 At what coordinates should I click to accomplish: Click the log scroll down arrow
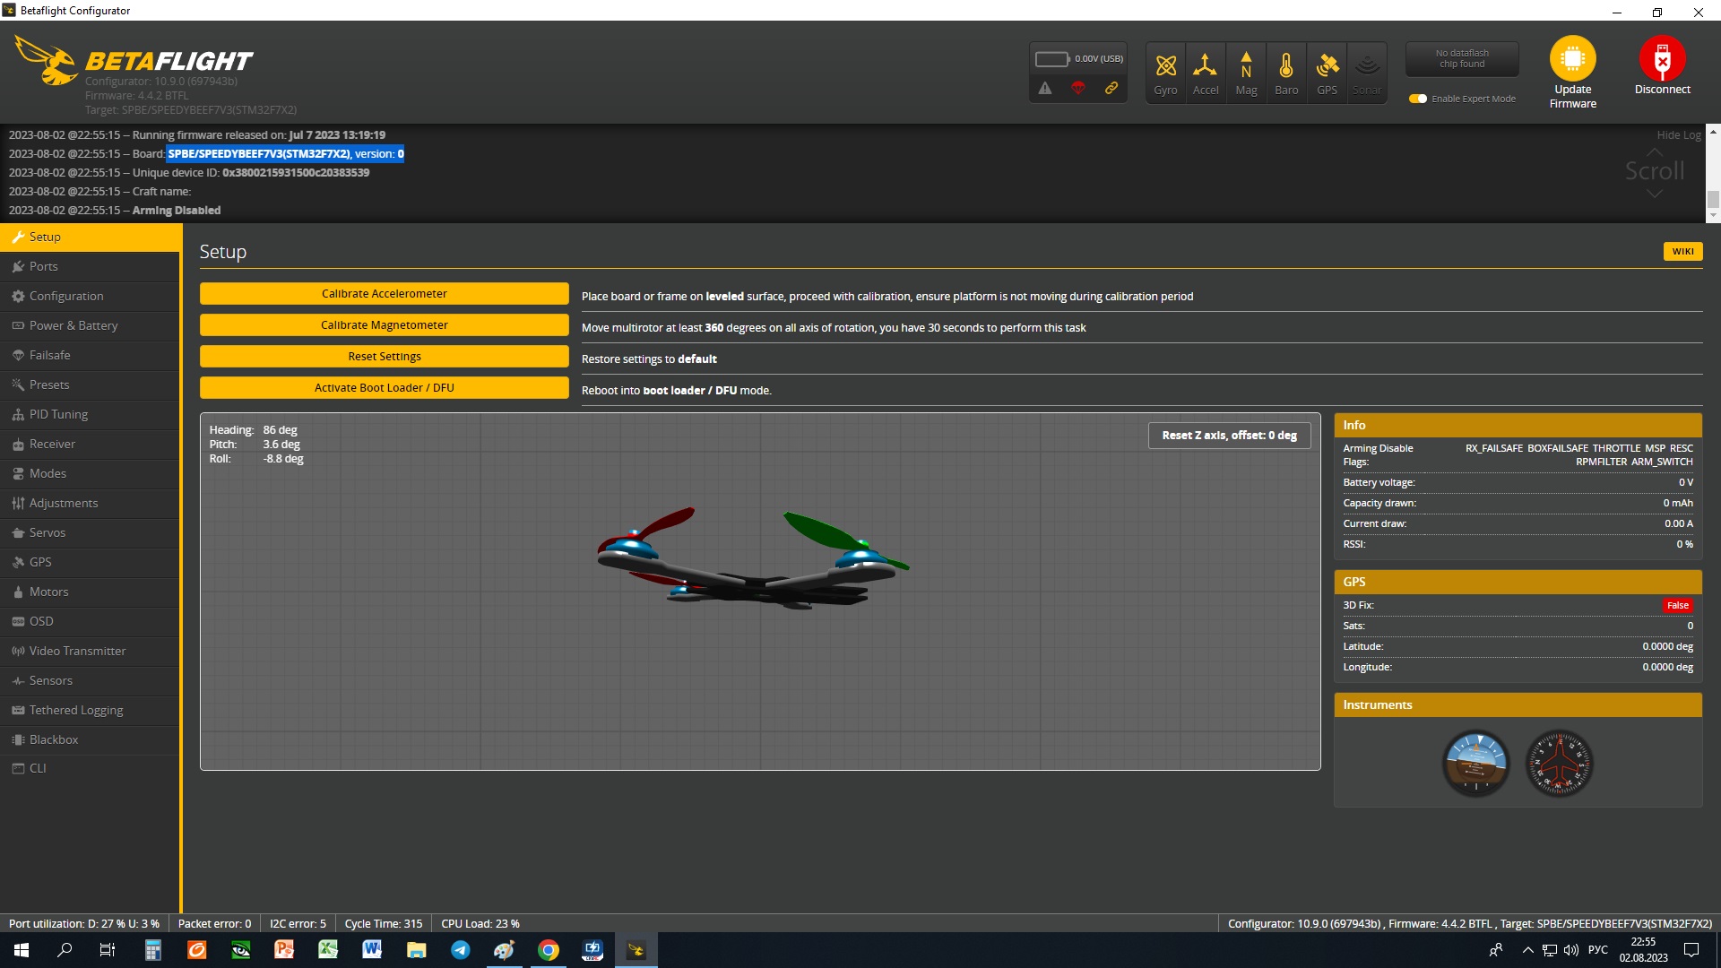point(1713,215)
